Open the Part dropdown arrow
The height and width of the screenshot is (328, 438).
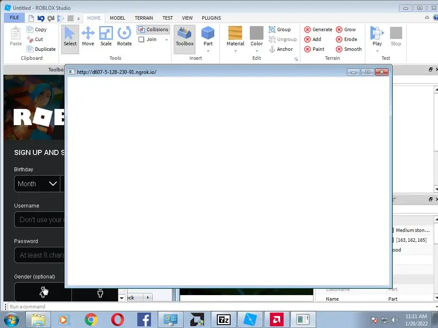208,51
